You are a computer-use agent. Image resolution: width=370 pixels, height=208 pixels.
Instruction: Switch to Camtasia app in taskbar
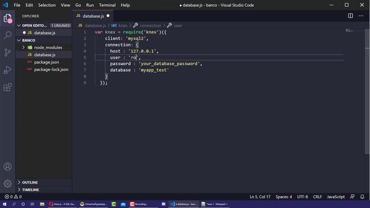tap(113, 204)
